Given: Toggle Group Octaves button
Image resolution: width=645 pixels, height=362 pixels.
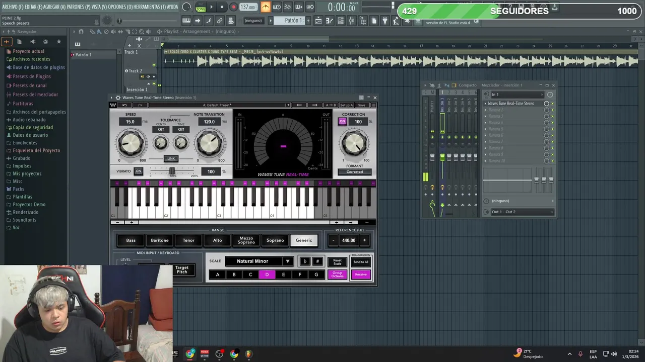Looking at the screenshot, I should pos(338,275).
